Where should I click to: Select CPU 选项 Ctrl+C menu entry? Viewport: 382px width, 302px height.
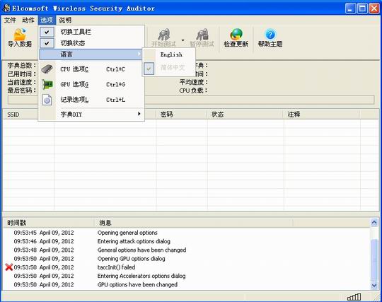[91, 69]
